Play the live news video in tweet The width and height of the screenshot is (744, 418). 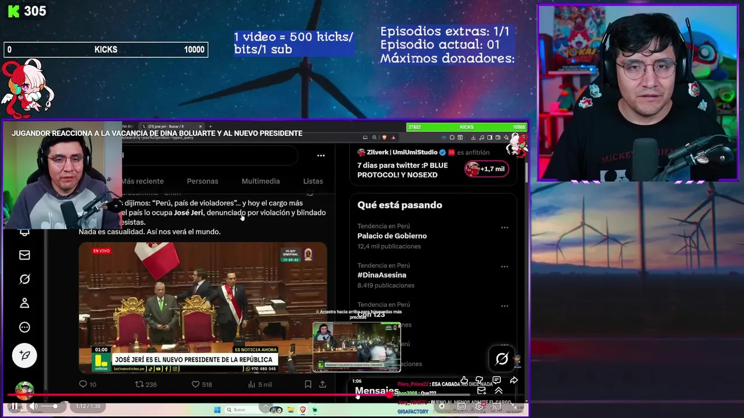[203, 307]
